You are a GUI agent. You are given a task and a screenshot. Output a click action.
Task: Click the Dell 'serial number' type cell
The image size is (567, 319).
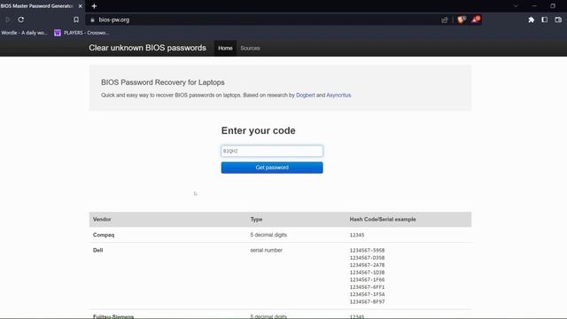266,250
